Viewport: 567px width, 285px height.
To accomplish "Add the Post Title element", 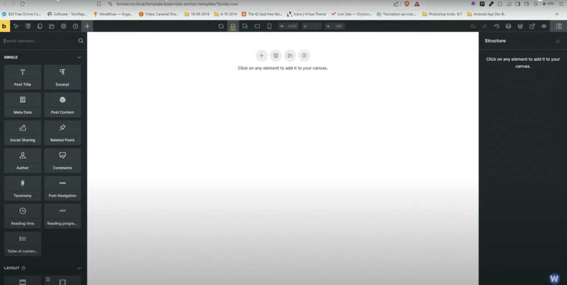I will coord(23,77).
